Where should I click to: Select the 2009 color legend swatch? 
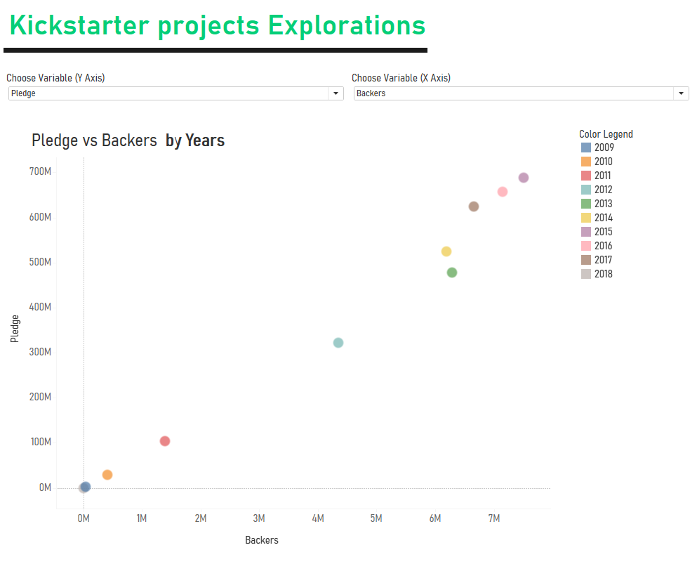tap(586, 148)
